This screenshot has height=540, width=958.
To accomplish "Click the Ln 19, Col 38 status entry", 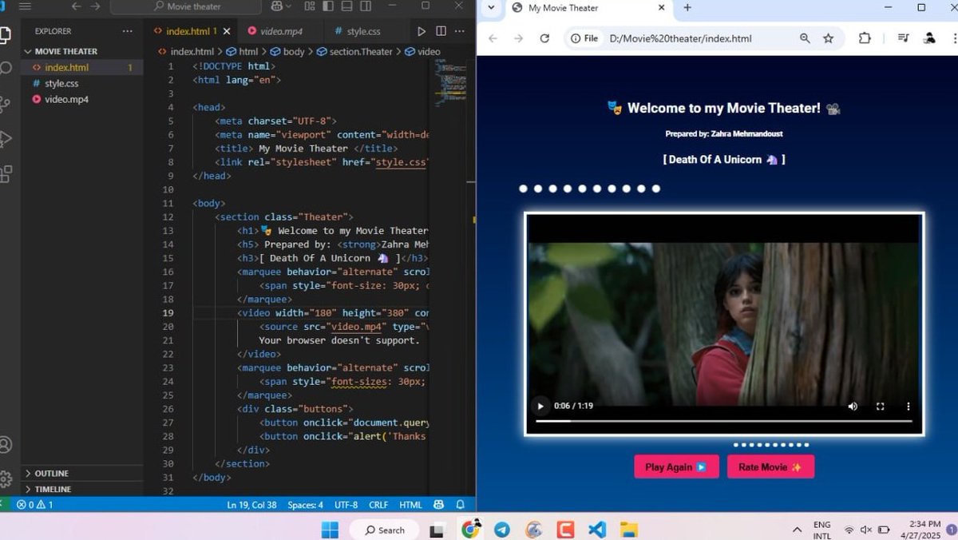I will click(251, 505).
